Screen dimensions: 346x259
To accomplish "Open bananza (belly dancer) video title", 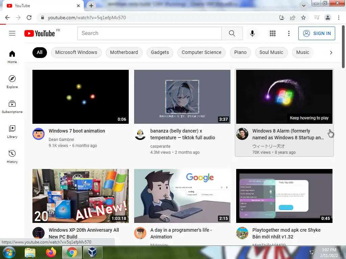I will click(182, 134).
